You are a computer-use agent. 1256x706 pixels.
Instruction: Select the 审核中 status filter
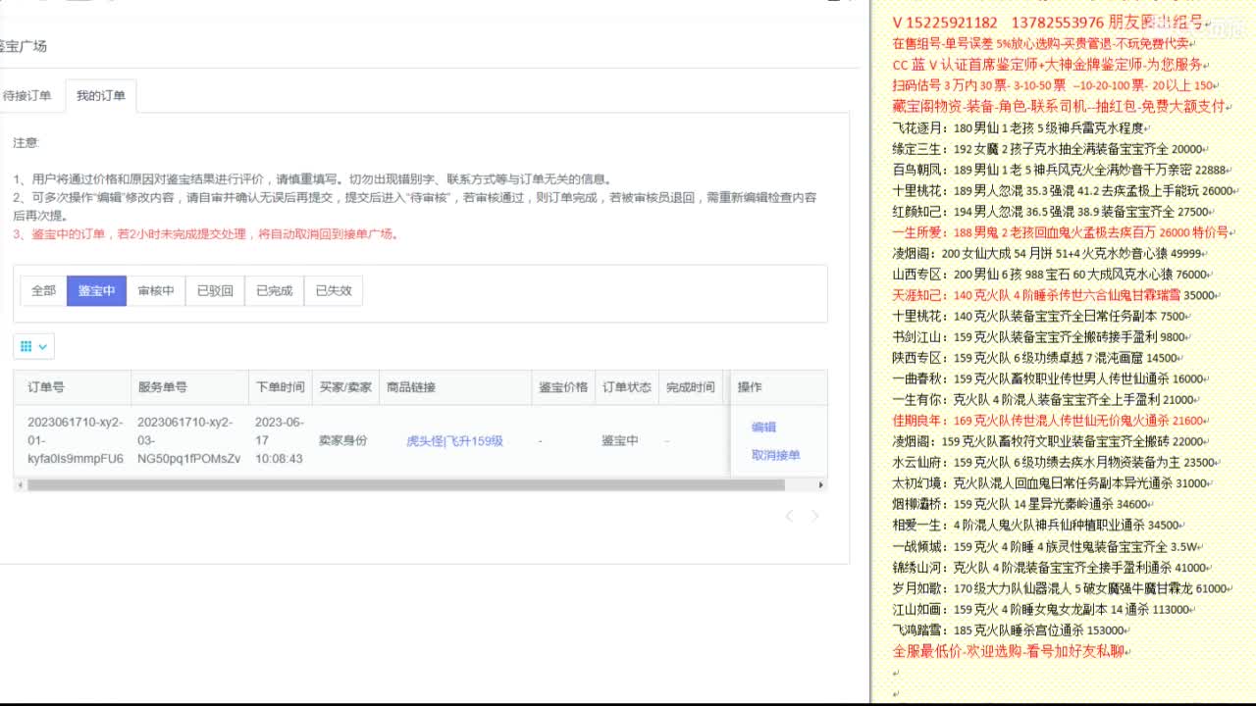(x=155, y=290)
